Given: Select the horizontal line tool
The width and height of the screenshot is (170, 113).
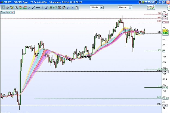Looking at the screenshot, I should point(38,8).
